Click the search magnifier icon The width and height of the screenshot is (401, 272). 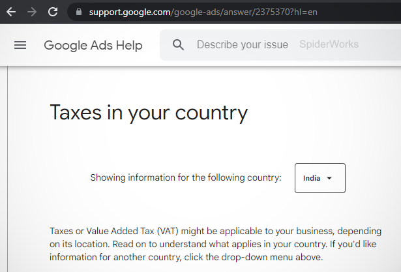click(178, 45)
